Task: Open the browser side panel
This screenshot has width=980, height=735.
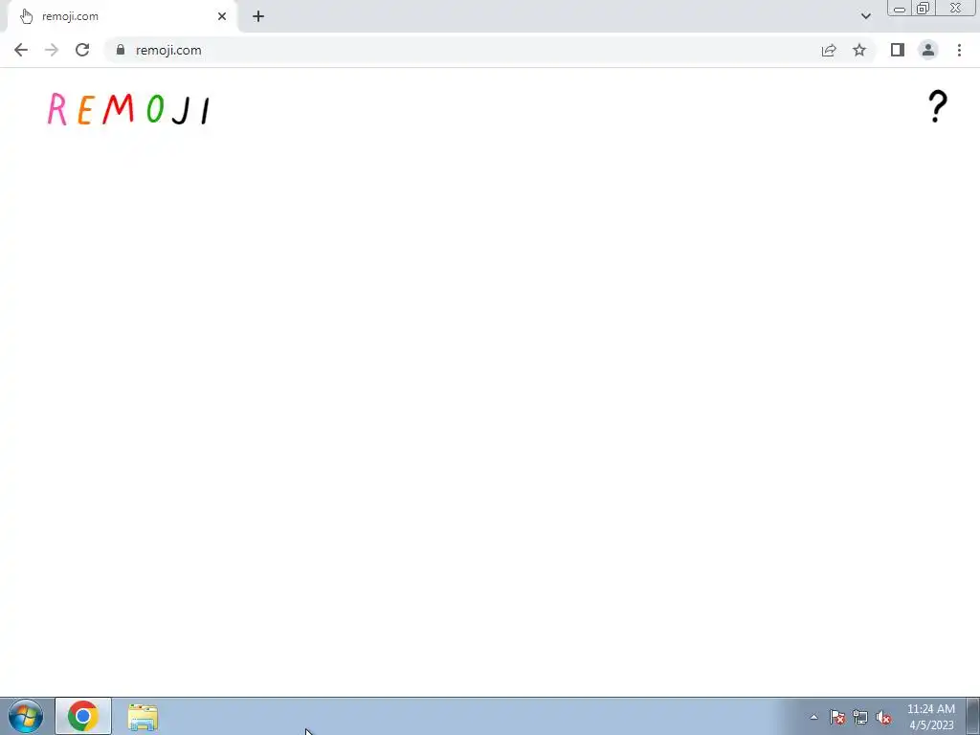Action: pyautogui.click(x=898, y=50)
